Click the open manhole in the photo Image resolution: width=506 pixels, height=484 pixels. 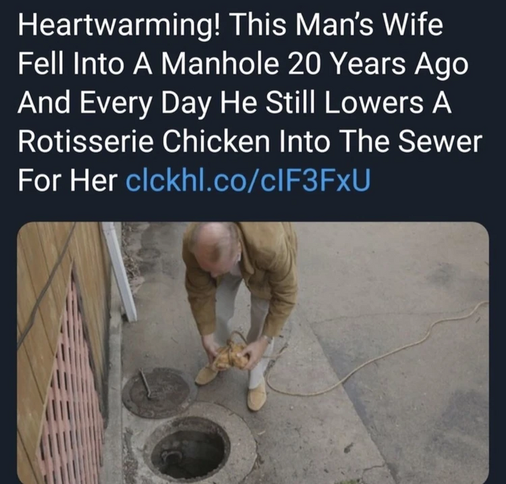coord(190,450)
